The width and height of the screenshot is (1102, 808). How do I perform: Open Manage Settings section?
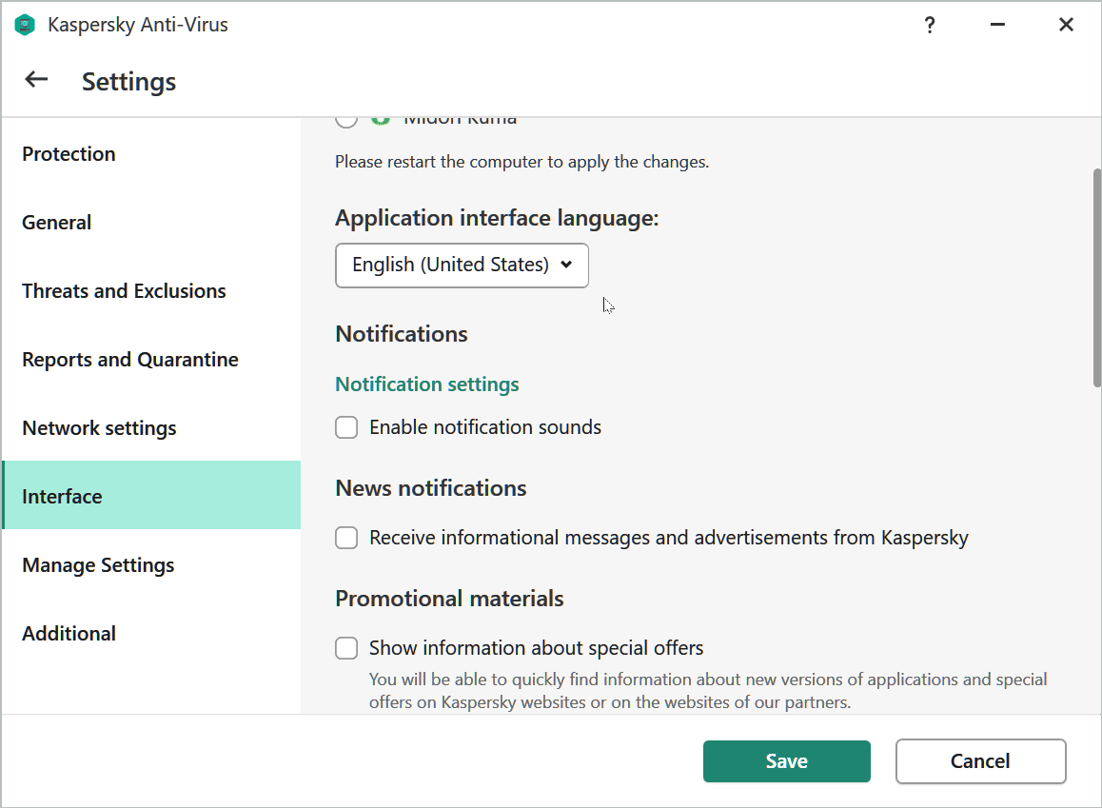tap(98, 565)
